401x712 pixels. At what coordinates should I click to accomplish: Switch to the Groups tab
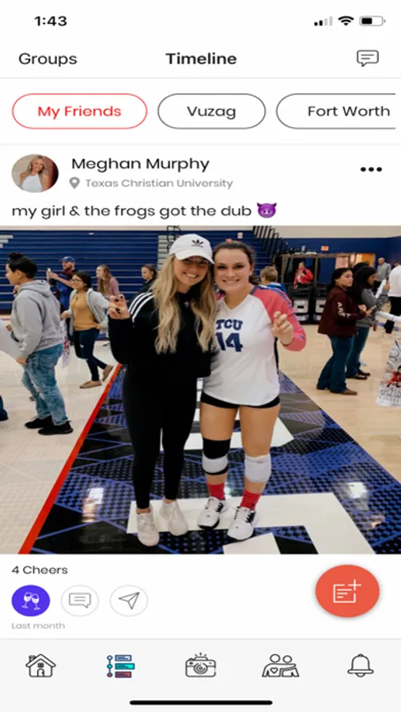coord(47,59)
